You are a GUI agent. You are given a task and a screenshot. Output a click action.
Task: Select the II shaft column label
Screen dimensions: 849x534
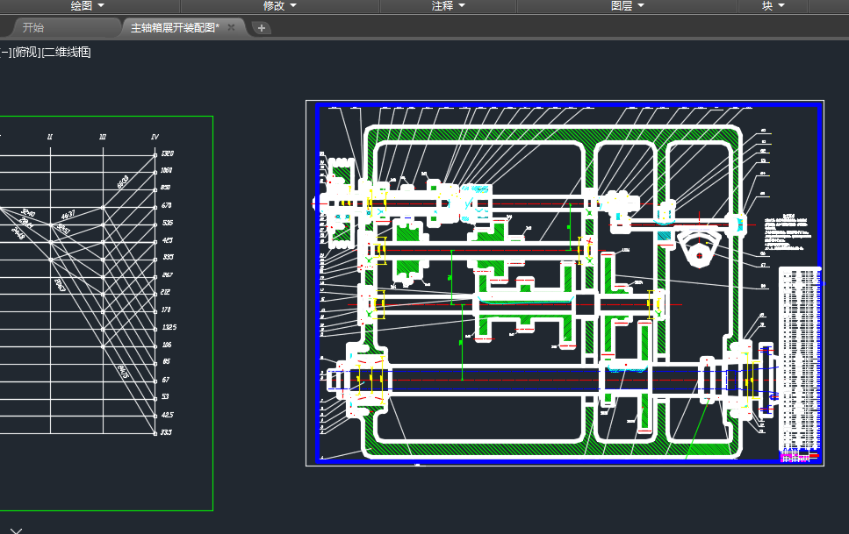[x=50, y=137]
